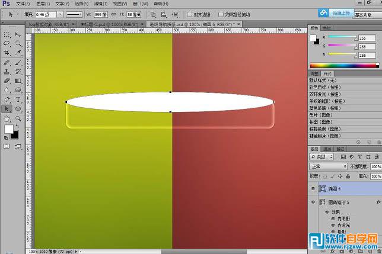Hide the 圆角矩形 5 layer
Viewport: 382px width, 254px height.
coord(313,202)
